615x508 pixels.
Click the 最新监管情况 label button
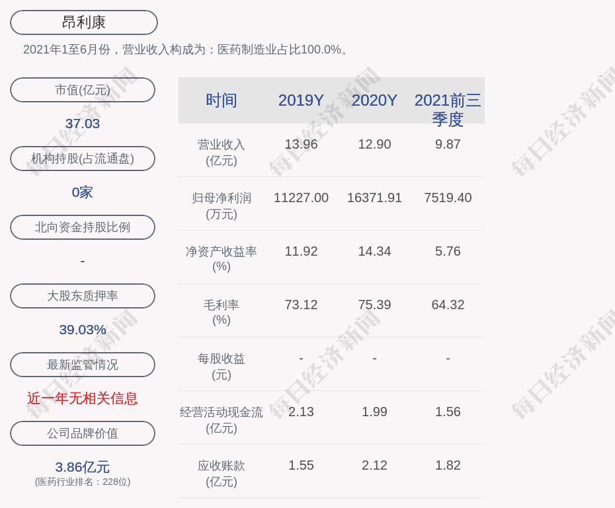[83, 365]
